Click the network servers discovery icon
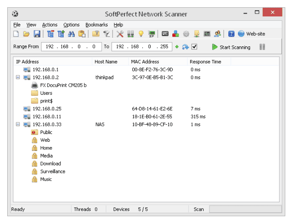This screenshot has width=293, height=223. coord(130,34)
